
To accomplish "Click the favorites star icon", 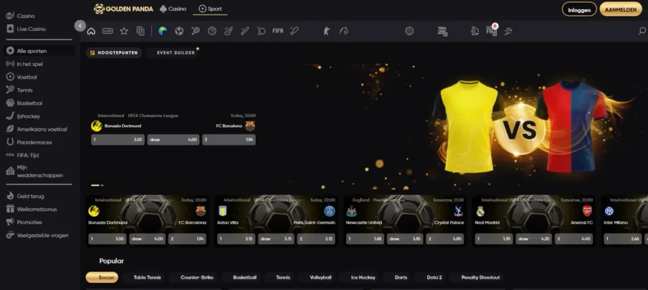I will pos(124,30).
